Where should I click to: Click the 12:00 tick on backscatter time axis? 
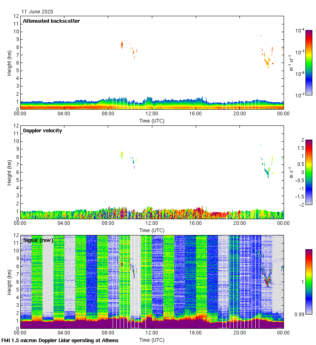point(152,114)
